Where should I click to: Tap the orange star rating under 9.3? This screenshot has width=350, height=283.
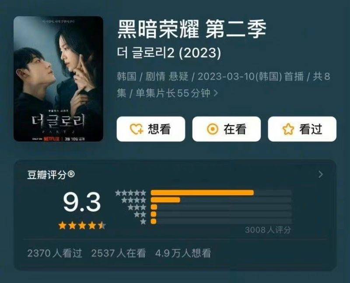pyautogui.click(x=82, y=226)
